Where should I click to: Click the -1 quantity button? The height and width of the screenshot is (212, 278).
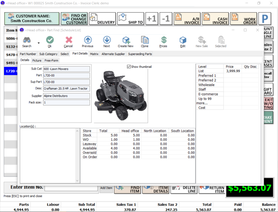click(x=166, y=19)
